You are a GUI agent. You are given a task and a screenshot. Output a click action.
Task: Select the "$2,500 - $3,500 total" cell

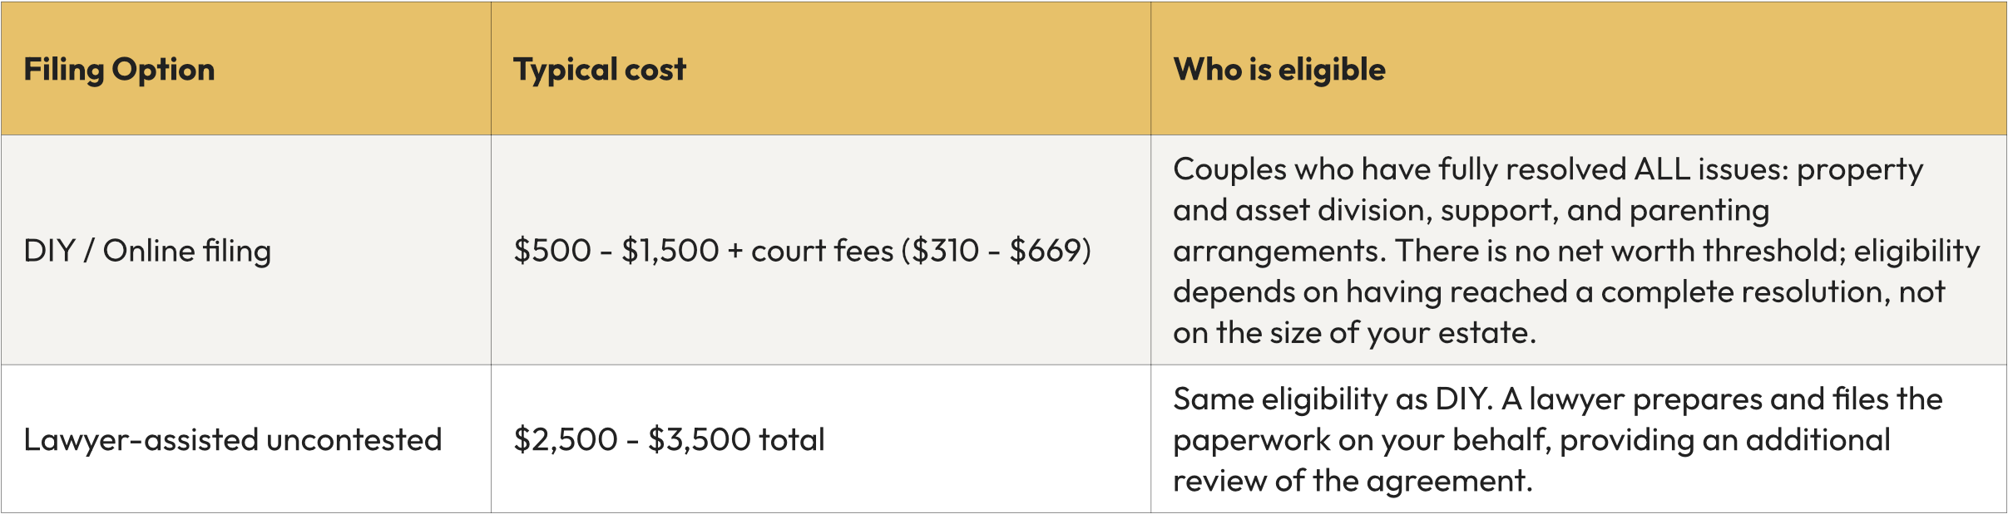(x=669, y=440)
